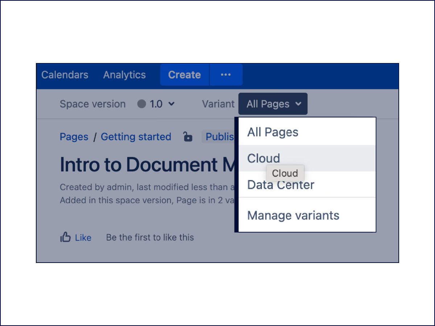Click the thumbs-up like icon
This screenshot has width=435, height=326.
point(65,238)
